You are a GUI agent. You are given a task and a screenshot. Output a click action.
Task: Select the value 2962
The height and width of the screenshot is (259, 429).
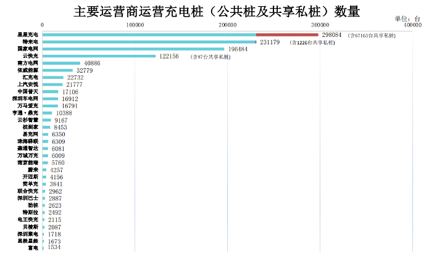click(56, 191)
